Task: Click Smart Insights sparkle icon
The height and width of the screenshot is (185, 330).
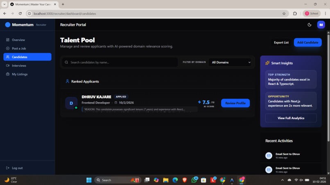Action: pyautogui.click(x=267, y=63)
